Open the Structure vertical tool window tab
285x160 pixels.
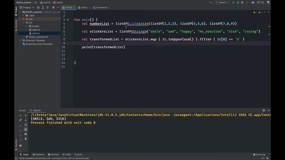[16, 25]
